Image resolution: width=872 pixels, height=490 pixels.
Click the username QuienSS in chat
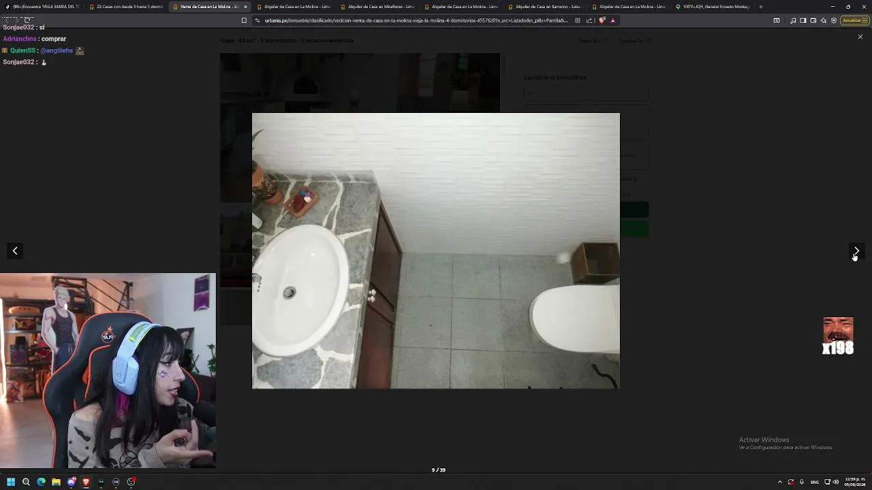(22, 50)
